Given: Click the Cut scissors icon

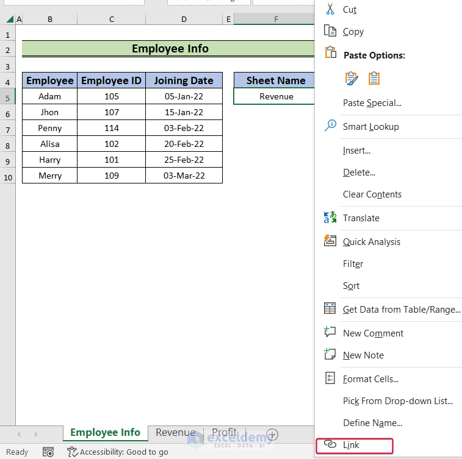Looking at the screenshot, I should [330, 9].
